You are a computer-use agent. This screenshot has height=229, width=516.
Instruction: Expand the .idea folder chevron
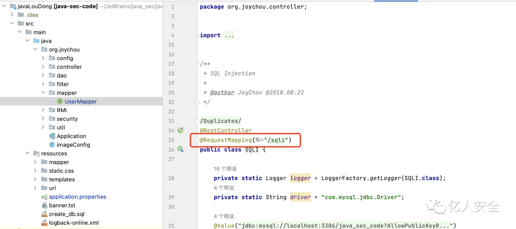click(x=12, y=15)
